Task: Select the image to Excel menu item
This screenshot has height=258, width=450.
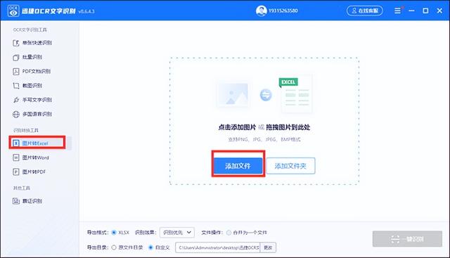Action: click(x=37, y=143)
